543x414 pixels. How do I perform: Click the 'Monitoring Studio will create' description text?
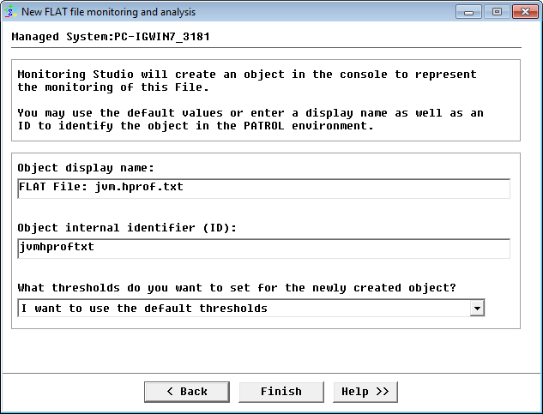247,81
